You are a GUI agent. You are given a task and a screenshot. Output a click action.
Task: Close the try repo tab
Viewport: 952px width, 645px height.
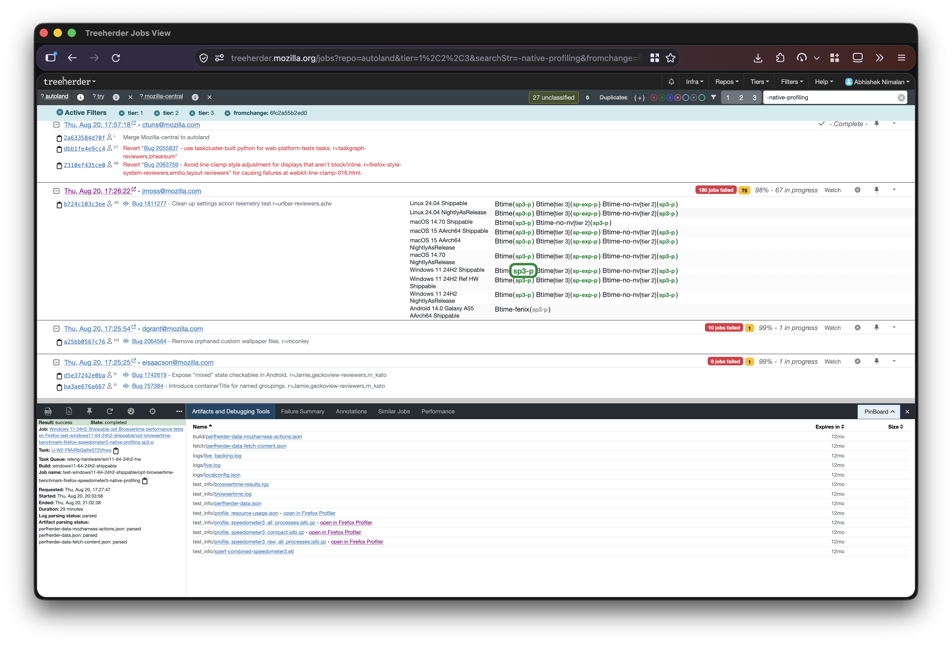130,97
